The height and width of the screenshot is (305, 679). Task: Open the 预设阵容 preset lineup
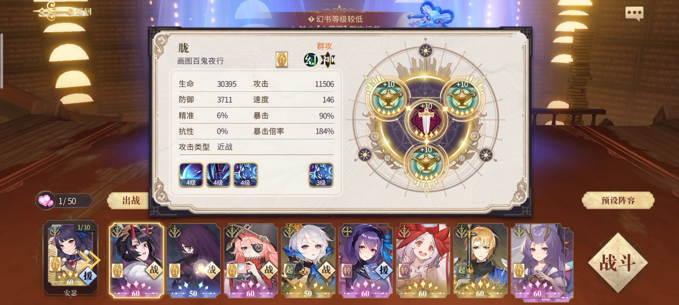coord(618,200)
